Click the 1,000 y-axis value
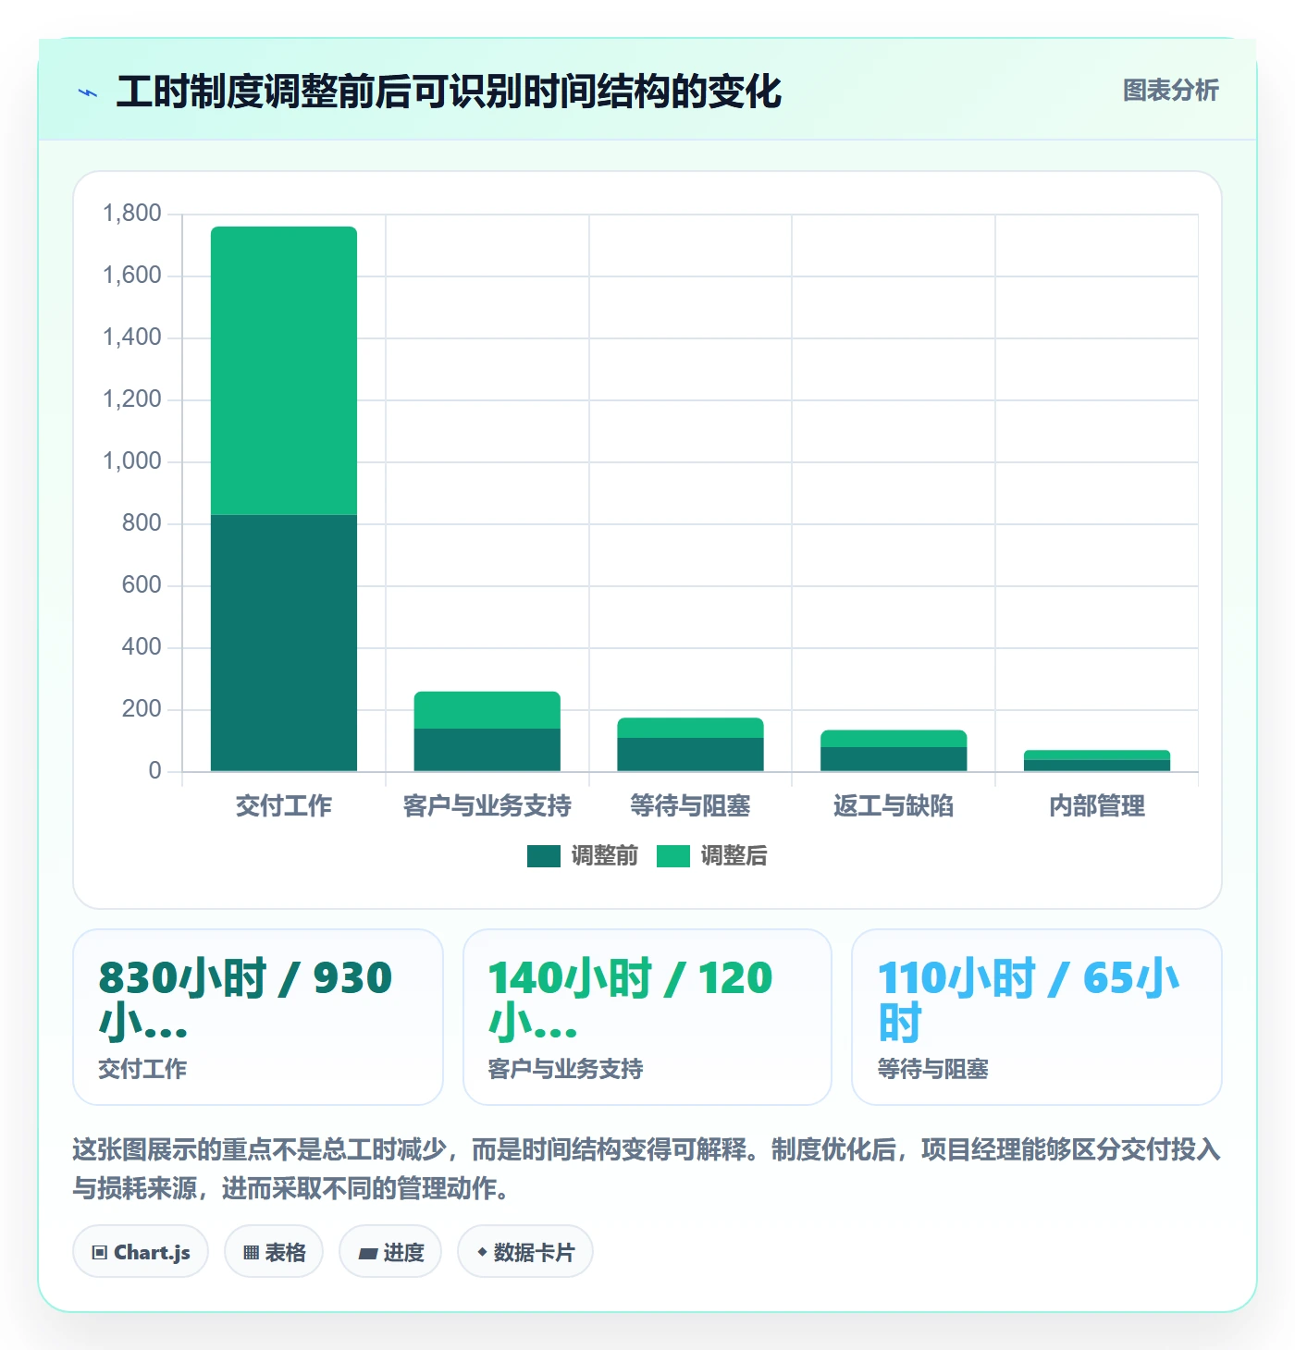1295x1350 pixels. click(132, 461)
